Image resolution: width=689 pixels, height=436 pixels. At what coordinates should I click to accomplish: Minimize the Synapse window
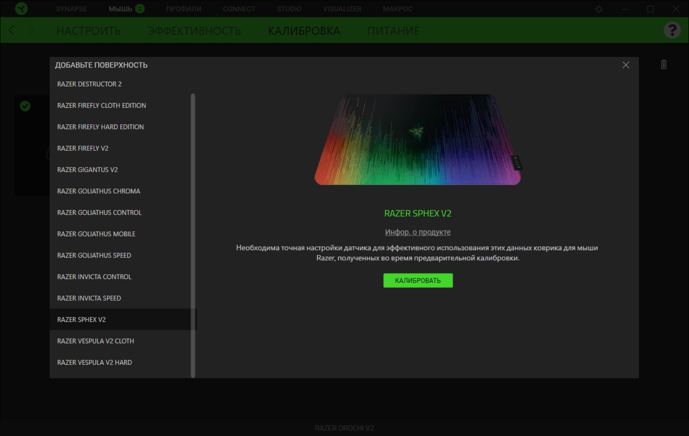pyautogui.click(x=625, y=9)
